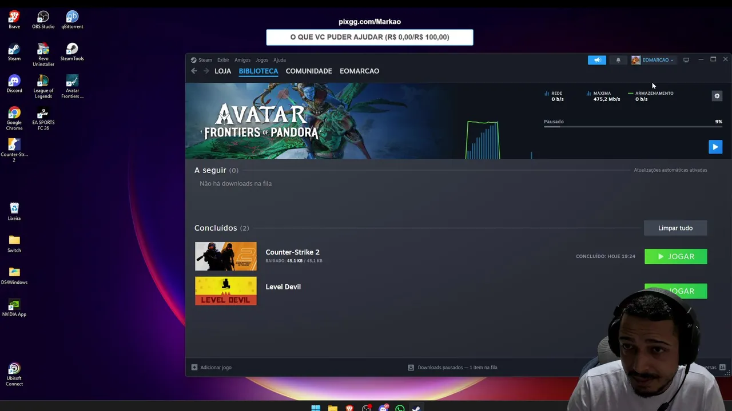
Task: Switch to Big Picture mode icon
Action: tap(686, 60)
